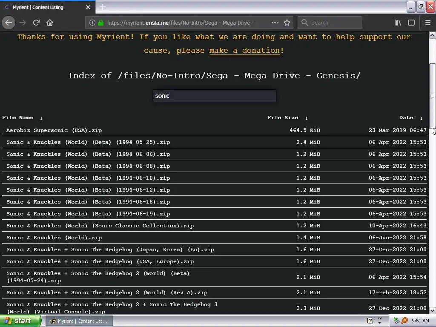This screenshot has width=436, height=327.
Task: Show site information icon in address bar
Action: (x=92, y=23)
